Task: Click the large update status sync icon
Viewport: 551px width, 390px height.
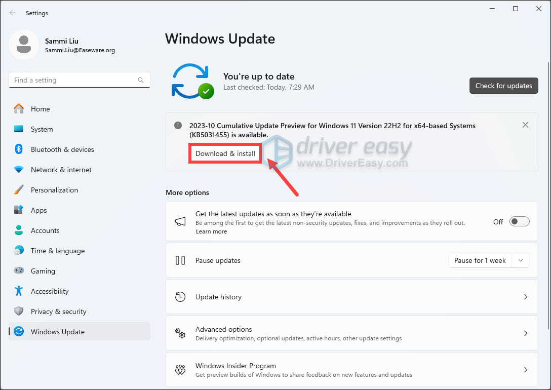Action: tap(192, 82)
